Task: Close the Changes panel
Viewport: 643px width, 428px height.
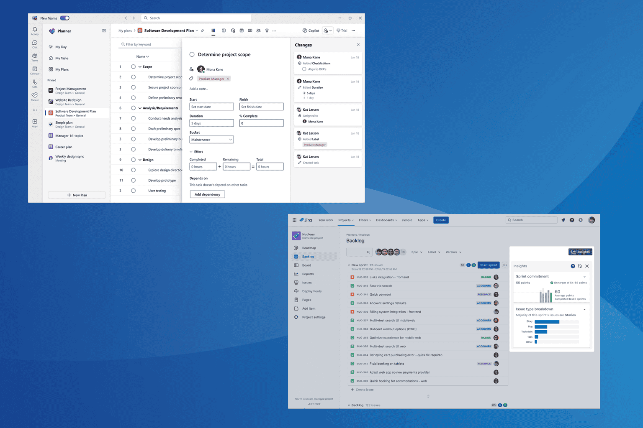Action: pyautogui.click(x=358, y=45)
